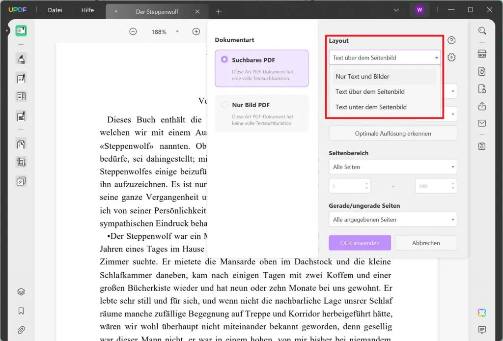This screenshot has height=341, width=503.
Task: Click Optimale Auflösung erkennen
Action: click(392, 133)
